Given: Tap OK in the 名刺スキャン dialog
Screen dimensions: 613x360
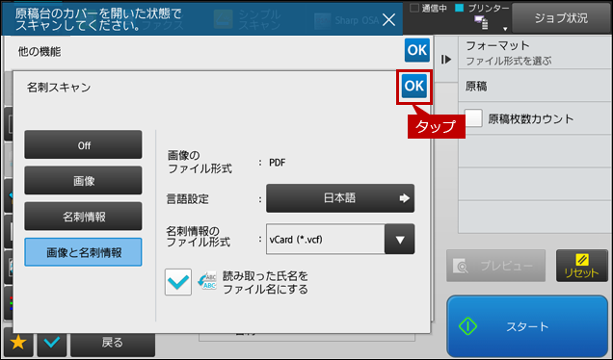Looking at the screenshot, I should coord(414,86).
